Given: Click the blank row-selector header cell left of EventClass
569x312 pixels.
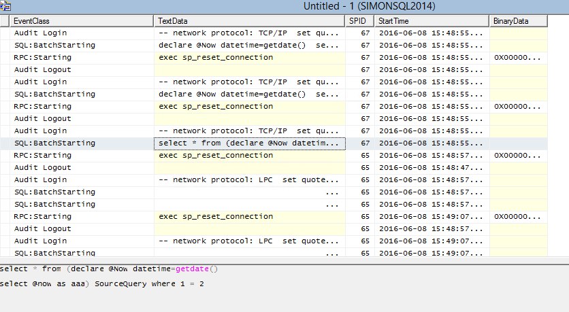Looking at the screenshot, I should coord(5,21).
